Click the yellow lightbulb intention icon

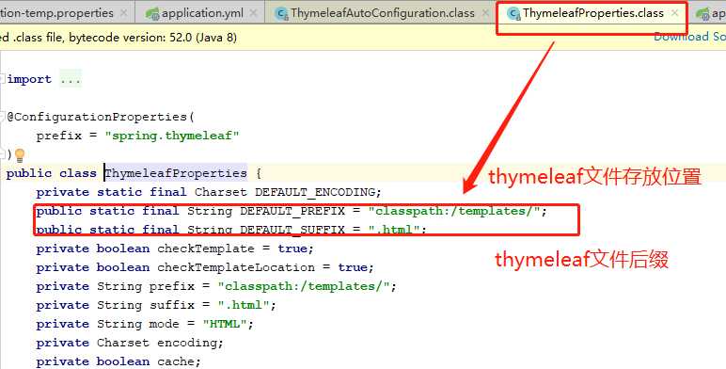(20, 154)
